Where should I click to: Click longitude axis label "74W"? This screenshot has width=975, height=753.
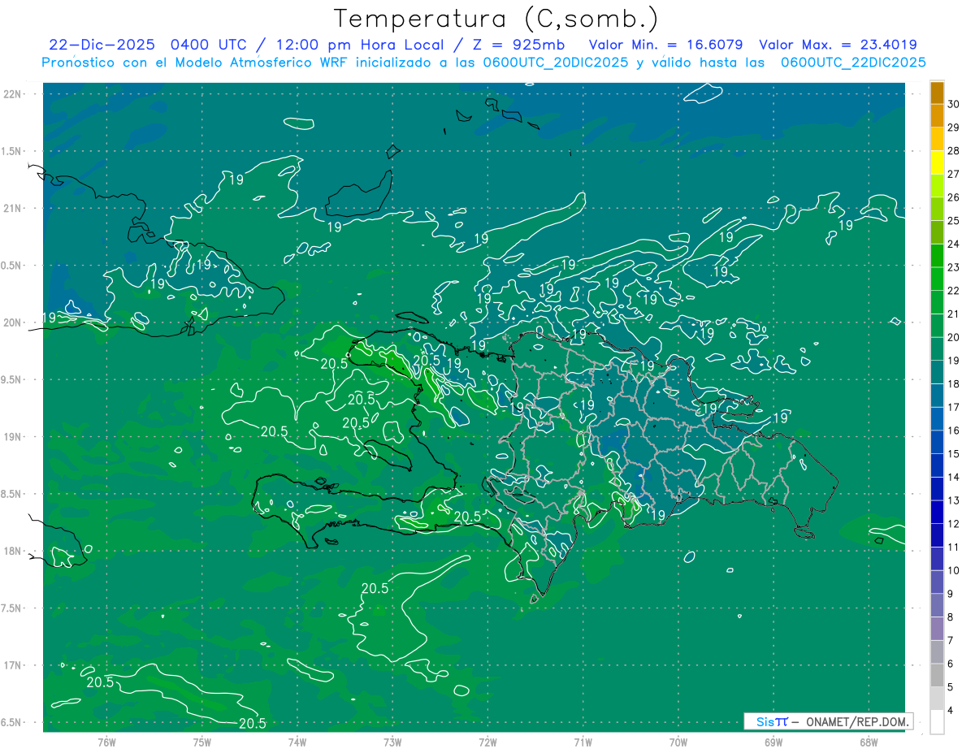(297, 742)
